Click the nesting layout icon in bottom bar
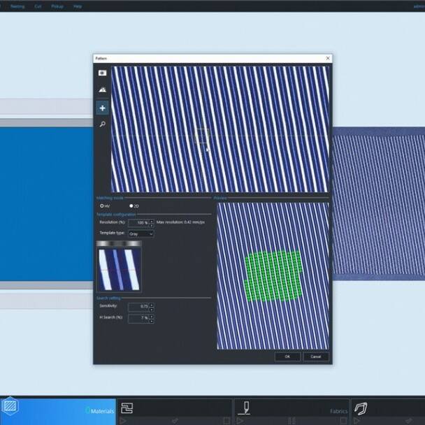Image resolution: width=425 pixels, height=425 pixels. 127,408
